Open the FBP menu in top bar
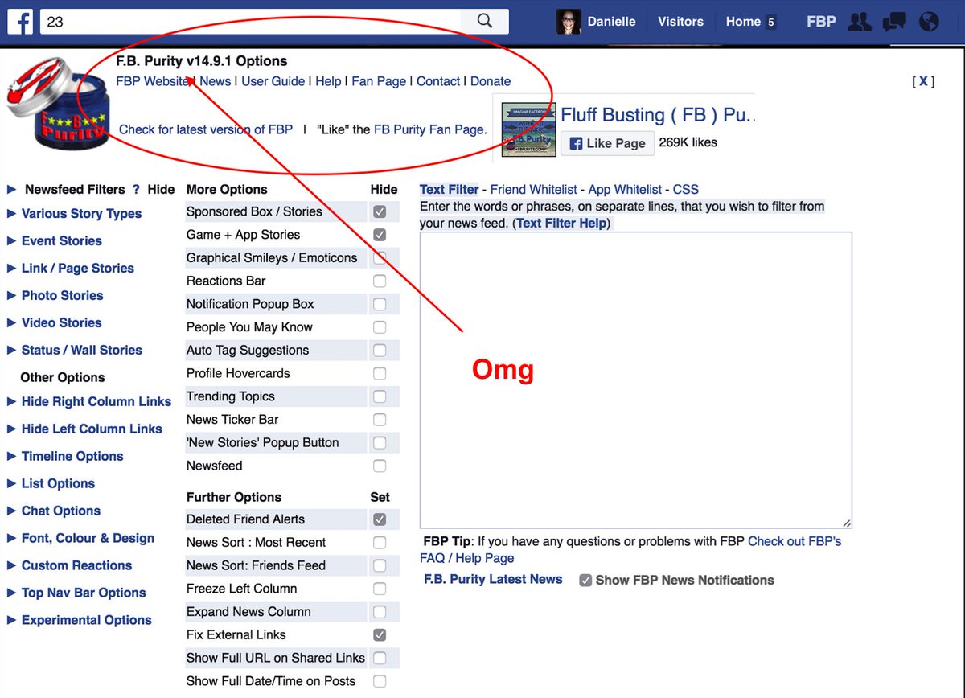 coord(821,22)
